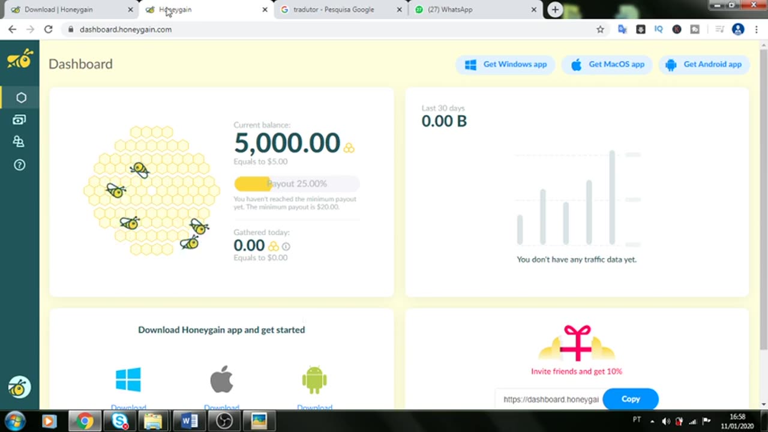Viewport: 768px width, 432px height.
Task: Copy the referral link with Copy button
Action: [x=631, y=399]
